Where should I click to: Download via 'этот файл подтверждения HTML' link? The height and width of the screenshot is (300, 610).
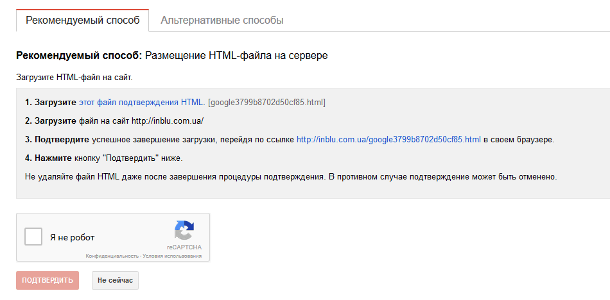click(141, 102)
